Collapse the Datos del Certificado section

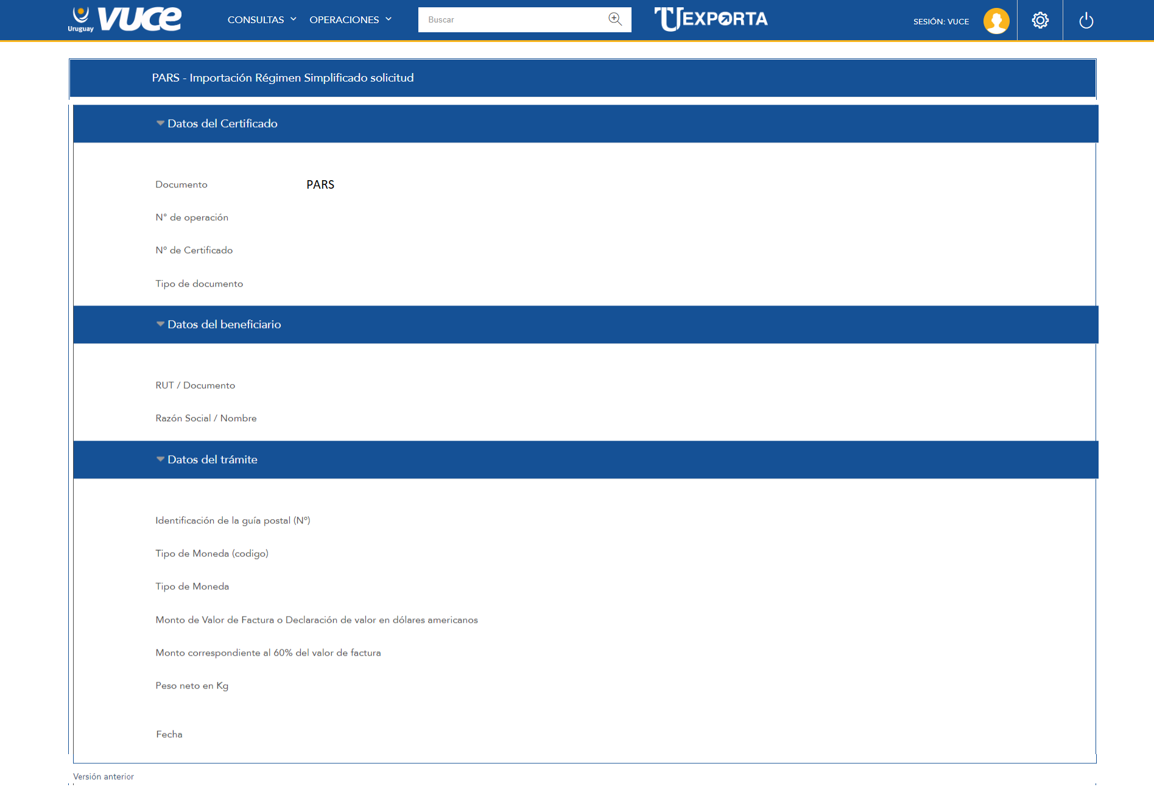click(x=161, y=124)
